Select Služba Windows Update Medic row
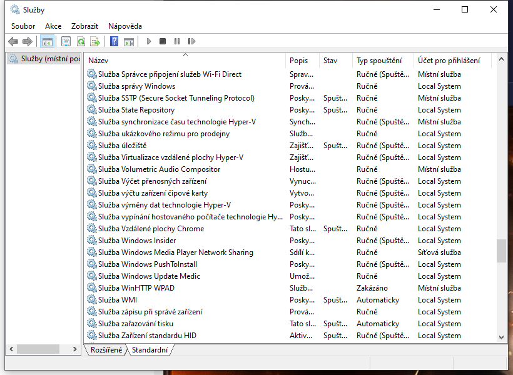The height and width of the screenshot is (375, 513). pyautogui.click(x=288, y=276)
